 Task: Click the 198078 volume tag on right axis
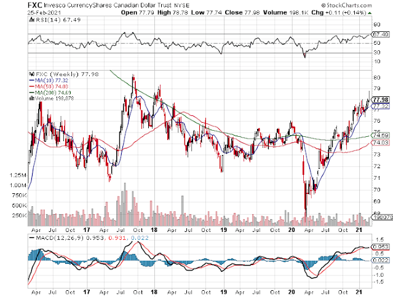click(x=383, y=217)
